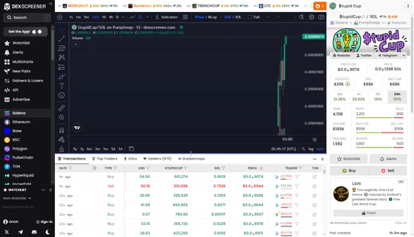414x237 pixels.
Task: Click the Search input field
Action: pos(27,18)
